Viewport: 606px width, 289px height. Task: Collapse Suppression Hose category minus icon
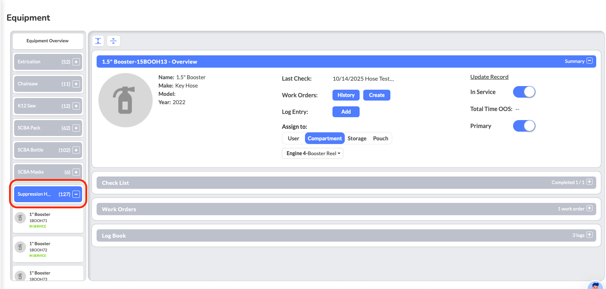pyautogui.click(x=76, y=194)
